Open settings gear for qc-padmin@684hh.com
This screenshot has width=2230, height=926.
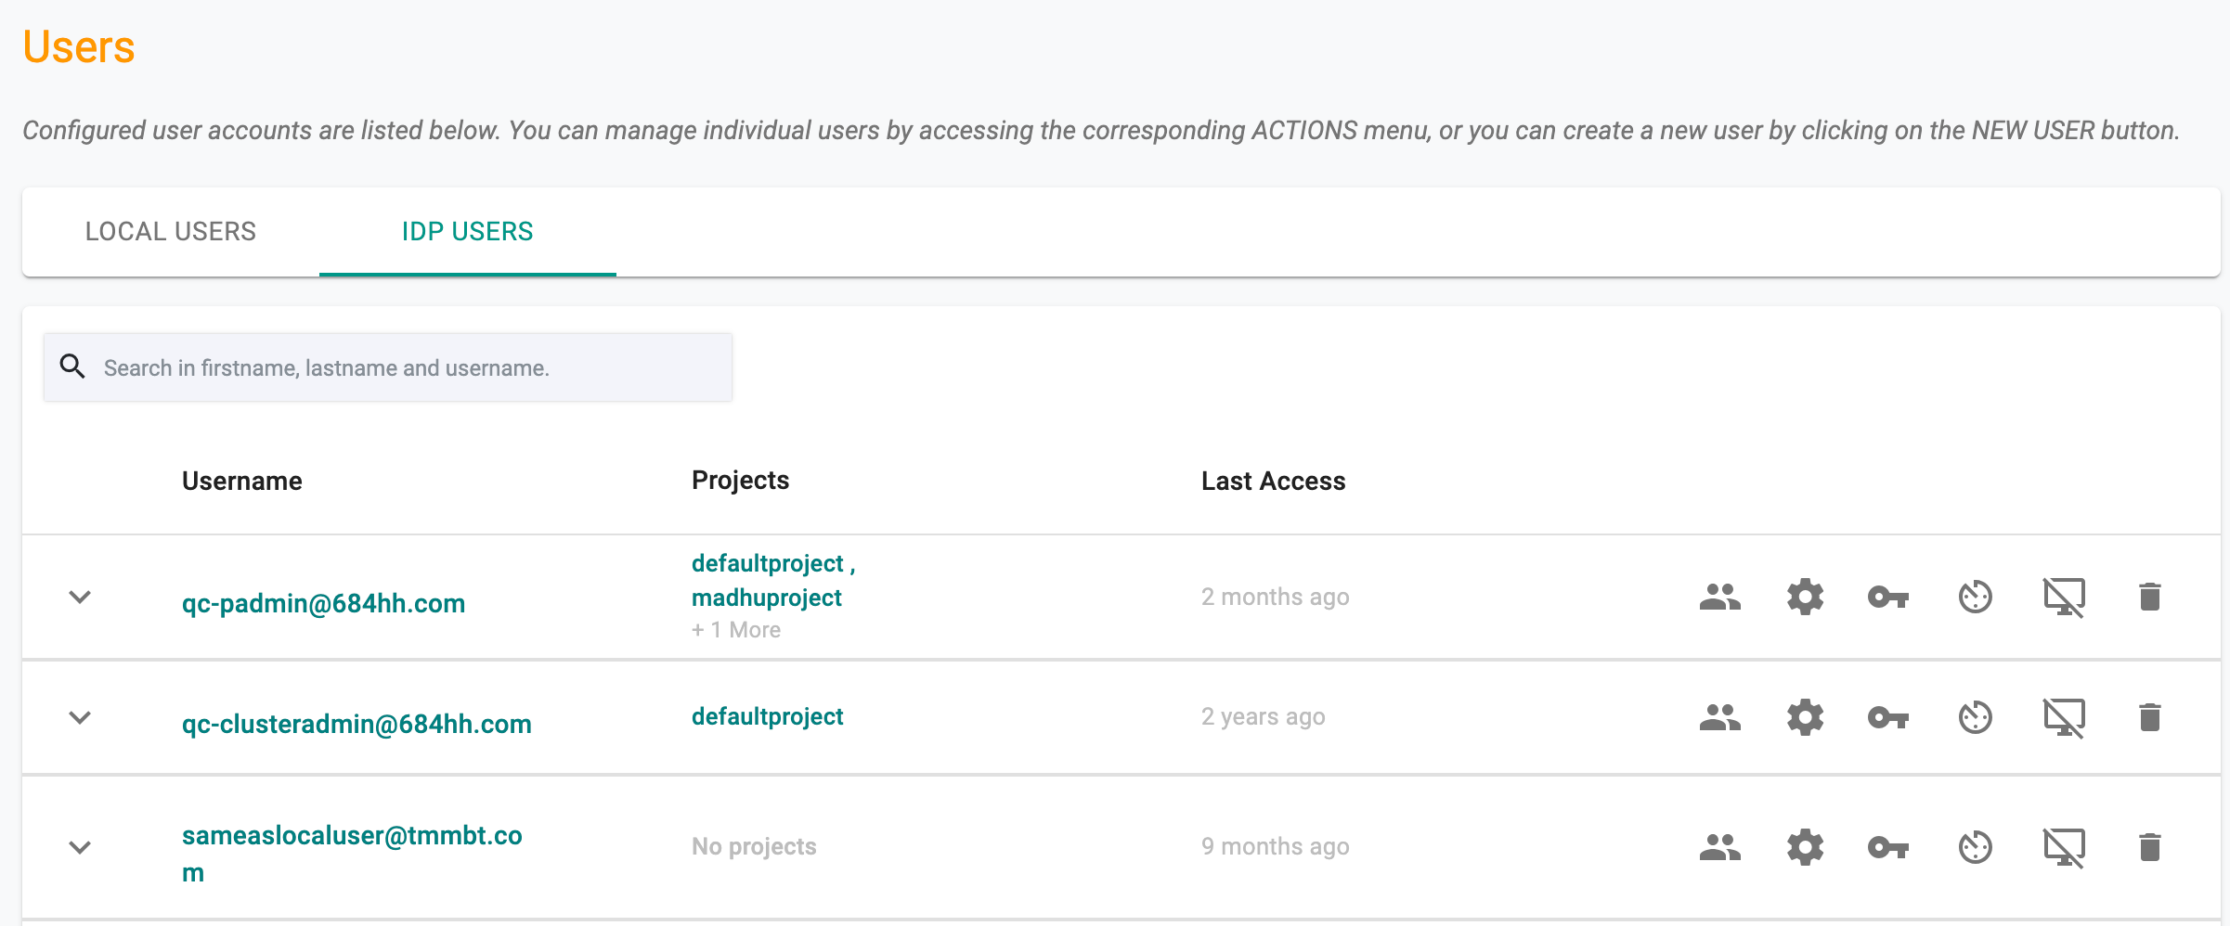click(1805, 597)
